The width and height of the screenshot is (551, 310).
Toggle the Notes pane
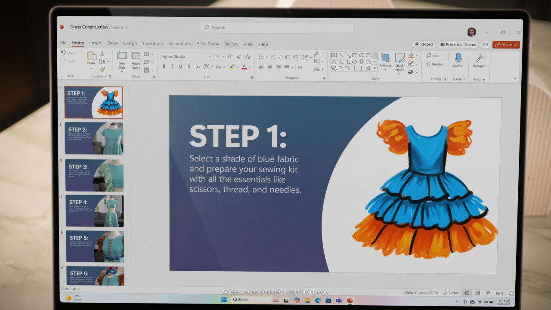coord(451,293)
